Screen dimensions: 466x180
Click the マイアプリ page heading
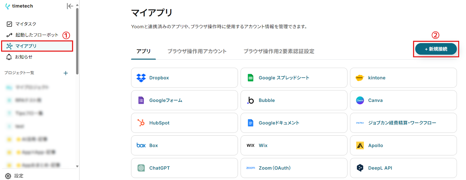(152, 12)
